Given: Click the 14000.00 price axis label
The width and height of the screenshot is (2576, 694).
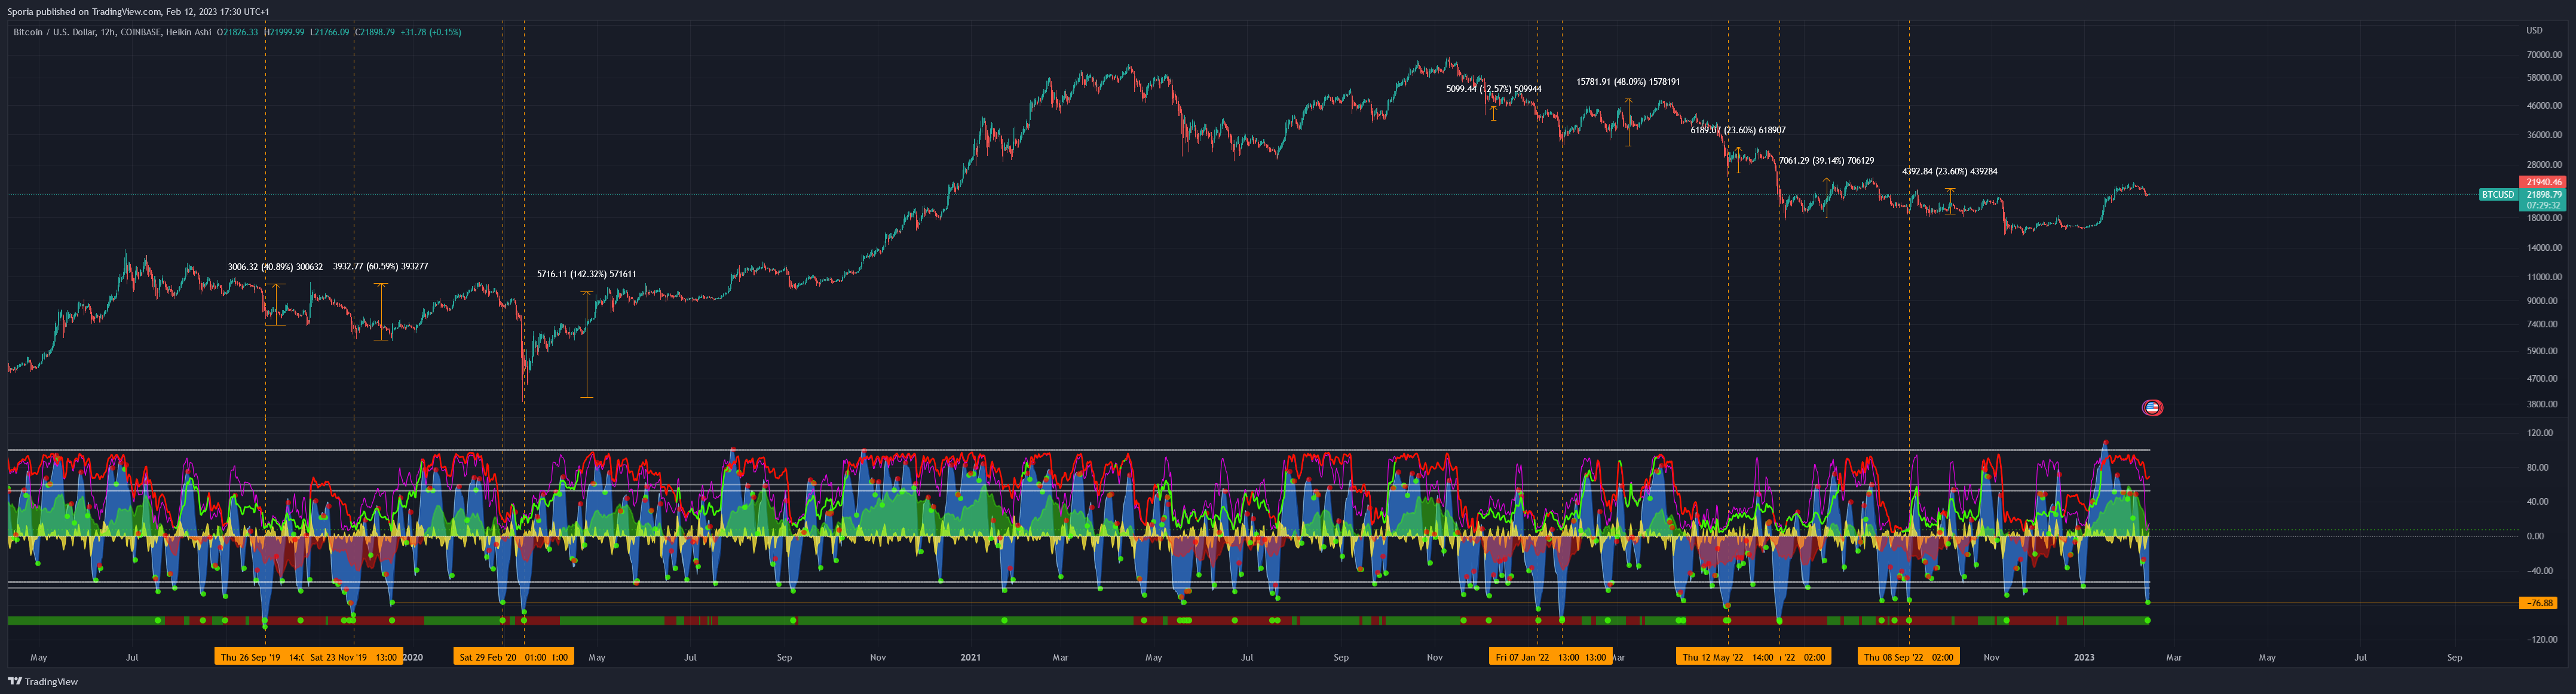Looking at the screenshot, I should [x=2544, y=248].
